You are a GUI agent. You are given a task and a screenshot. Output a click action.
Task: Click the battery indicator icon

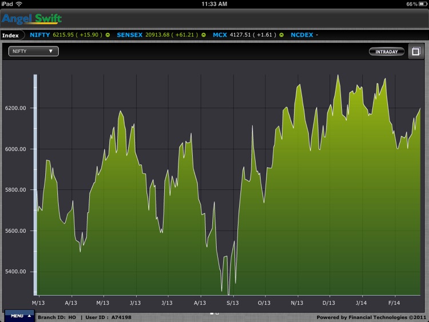click(423, 4)
